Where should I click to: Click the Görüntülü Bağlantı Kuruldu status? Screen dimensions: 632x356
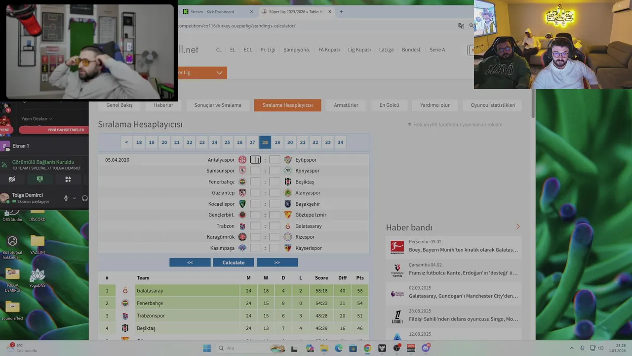click(x=43, y=162)
